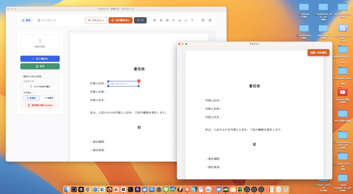Open Google Chrome from the Dock
Image resolution: width=353 pixels, height=194 pixels.
coord(88,190)
